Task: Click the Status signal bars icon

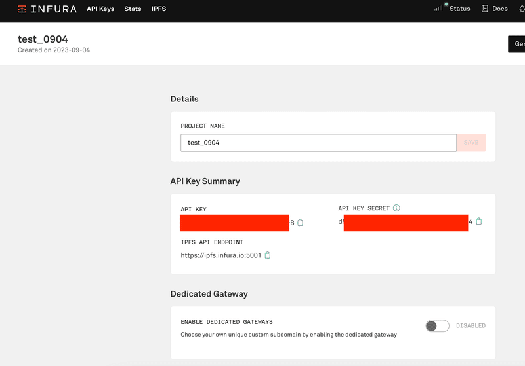Action: point(439,8)
